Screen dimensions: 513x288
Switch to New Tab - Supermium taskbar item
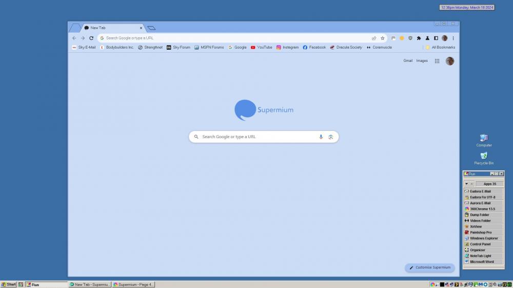coord(90,285)
